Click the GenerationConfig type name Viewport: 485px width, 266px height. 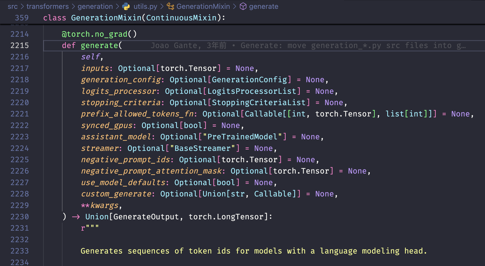point(249,80)
